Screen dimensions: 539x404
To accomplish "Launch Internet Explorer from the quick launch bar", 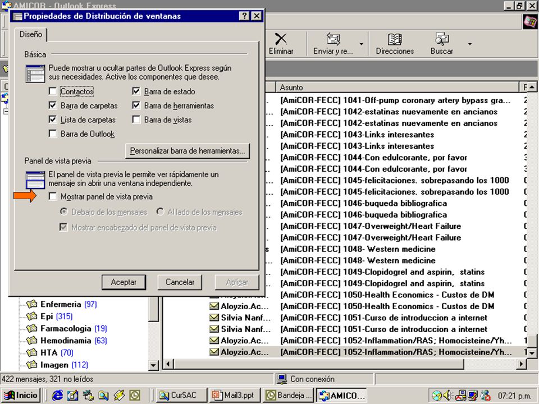I will pyautogui.click(x=57, y=395).
